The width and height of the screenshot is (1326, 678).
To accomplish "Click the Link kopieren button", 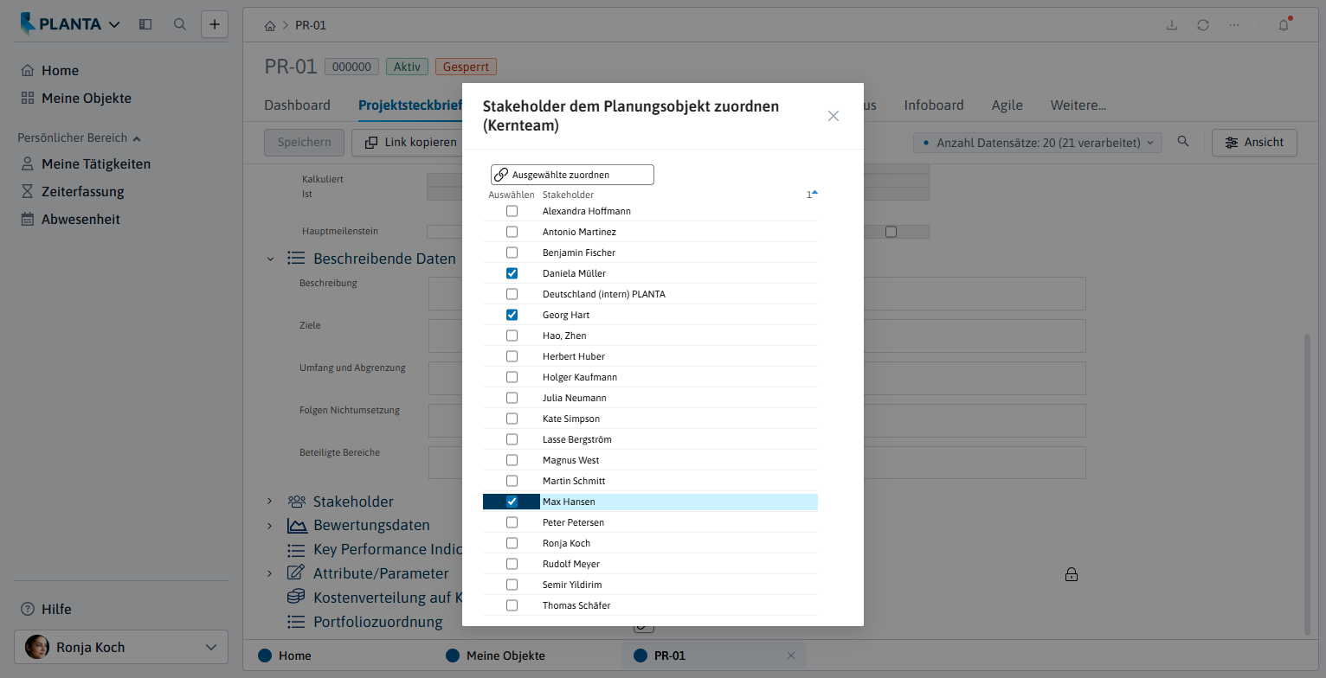I will [x=409, y=143].
